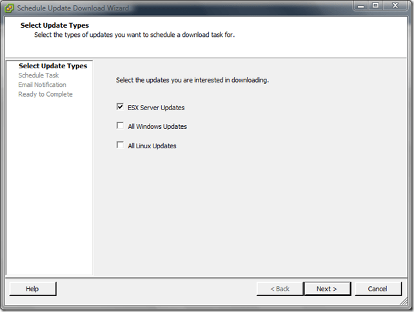This screenshot has height=312, width=414.
Task: Click the 'Schedule Update Download Wizard' title text
Action: click(x=73, y=8)
